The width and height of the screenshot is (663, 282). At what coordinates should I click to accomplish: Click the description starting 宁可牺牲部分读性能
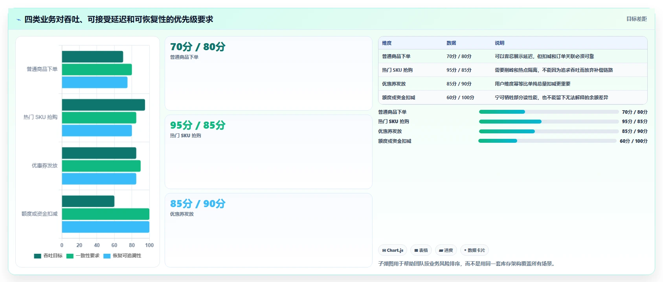tap(551, 98)
